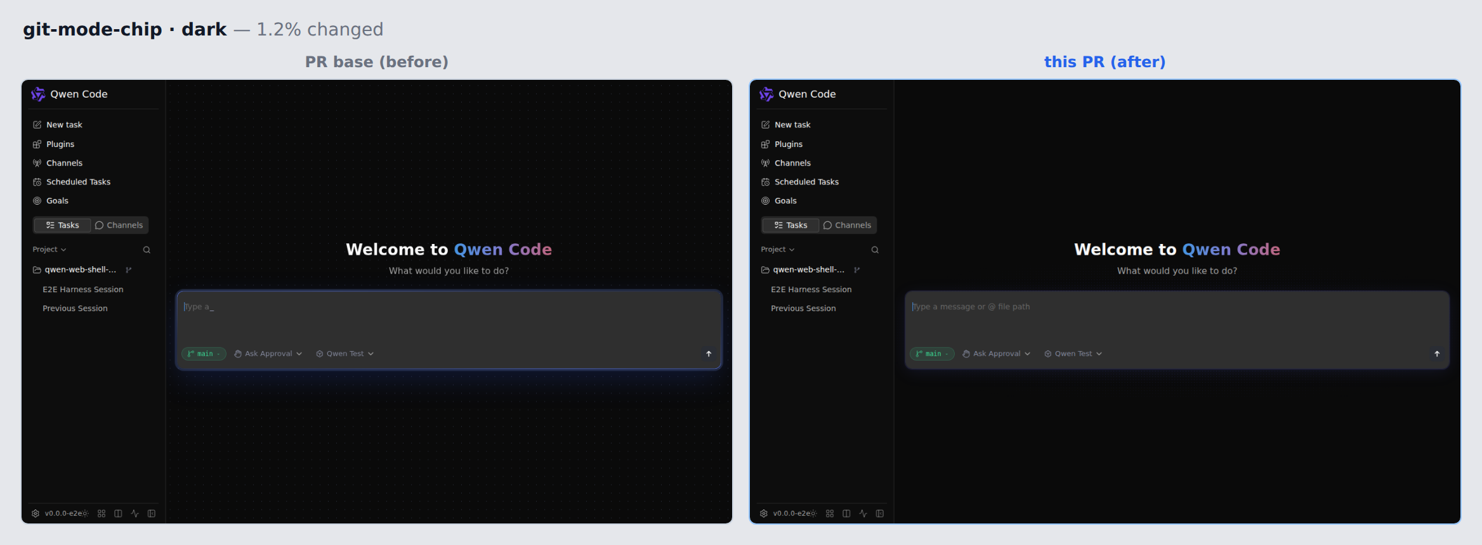The width and height of the screenshot is (1482, 545).
Task: Open Plugins in the after panel sidebar
Action: pos(782,144)
